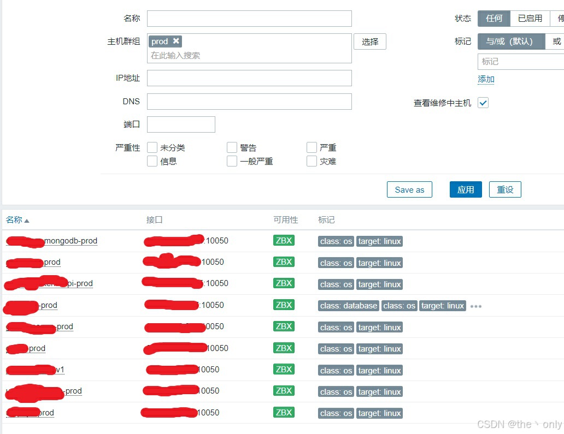
Task: Click class: os tag on mongodb-prod row
Action: coord(336,241)
